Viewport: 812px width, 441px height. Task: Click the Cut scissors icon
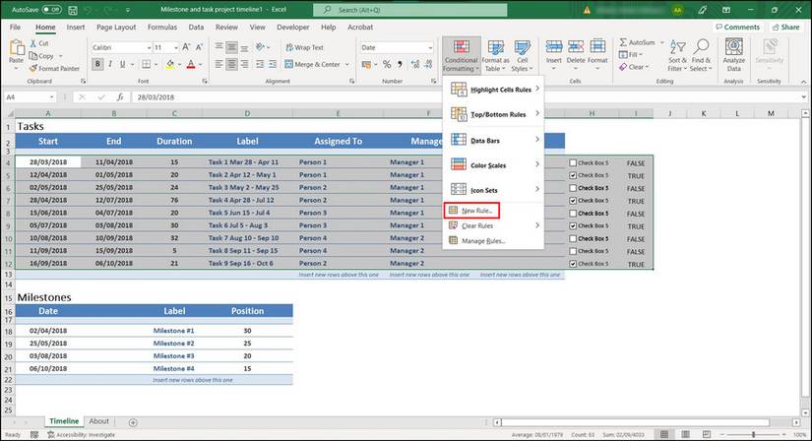point(33,43)
